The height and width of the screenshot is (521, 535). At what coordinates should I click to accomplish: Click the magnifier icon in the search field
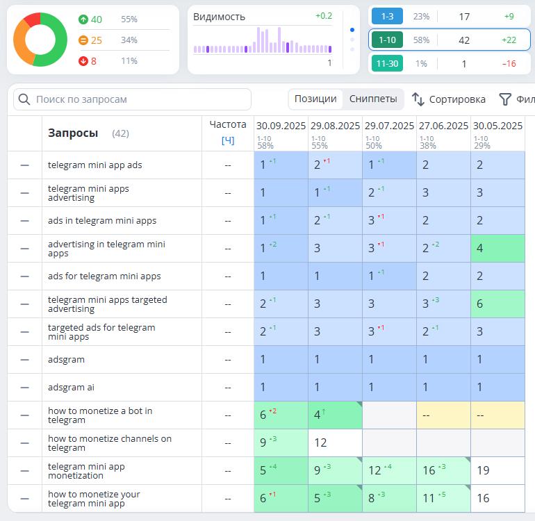click(x=25, y=99)
